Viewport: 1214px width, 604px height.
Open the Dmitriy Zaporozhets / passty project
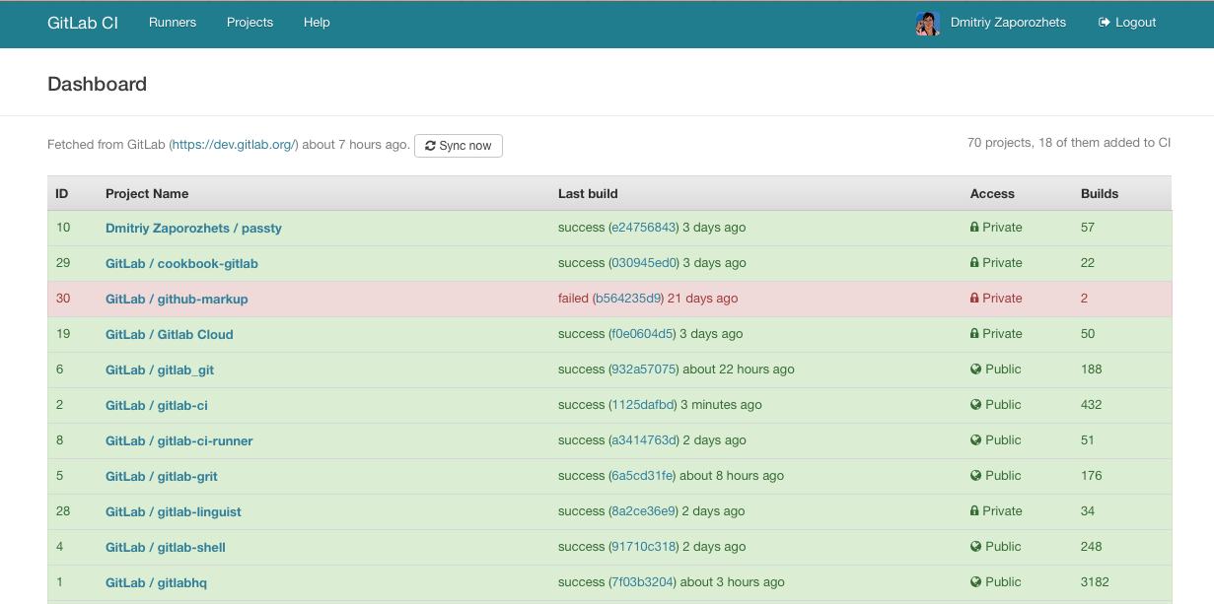point(193,228)
